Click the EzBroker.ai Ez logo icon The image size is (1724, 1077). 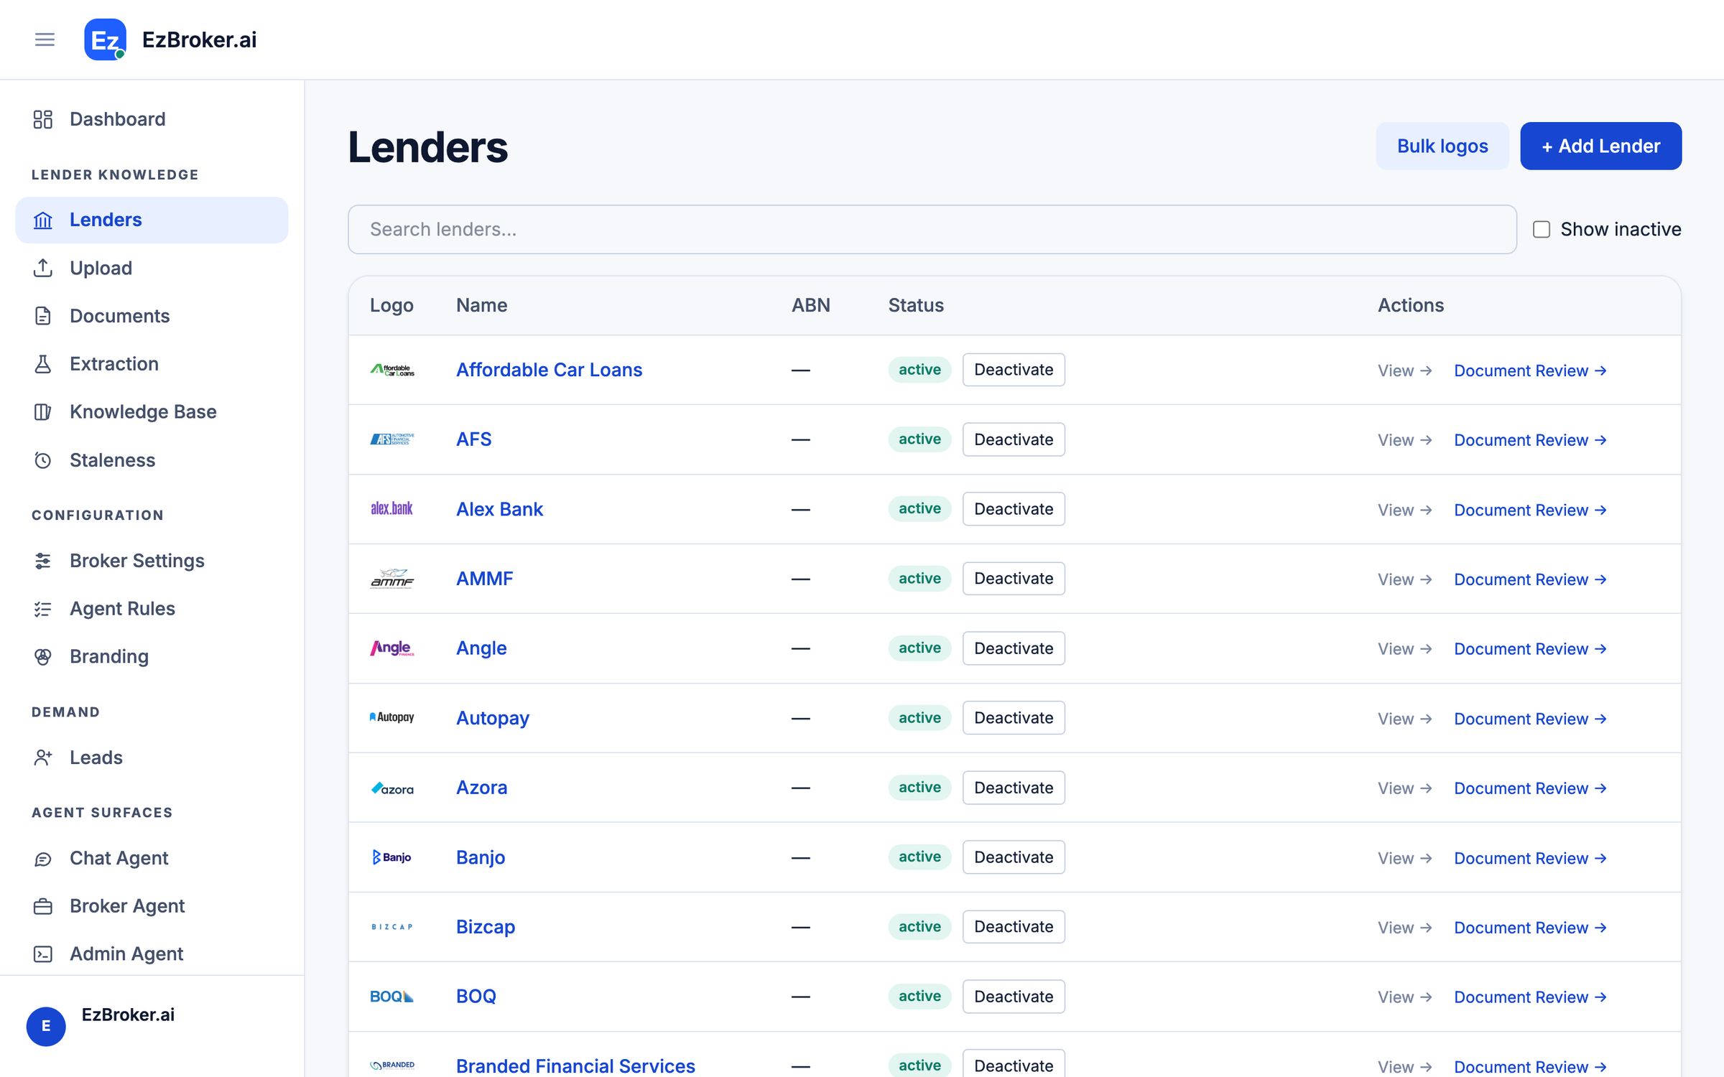tap(106, 39)
